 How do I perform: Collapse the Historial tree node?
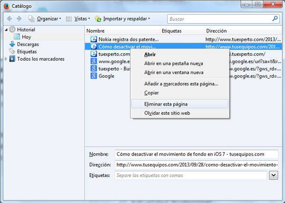[x=6, y=29]
